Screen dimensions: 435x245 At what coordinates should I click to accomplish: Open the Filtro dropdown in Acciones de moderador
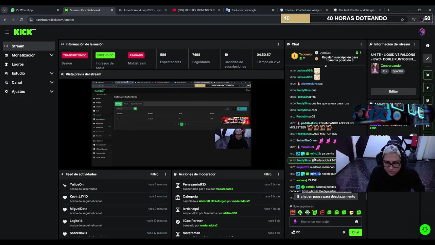(267, 174)
